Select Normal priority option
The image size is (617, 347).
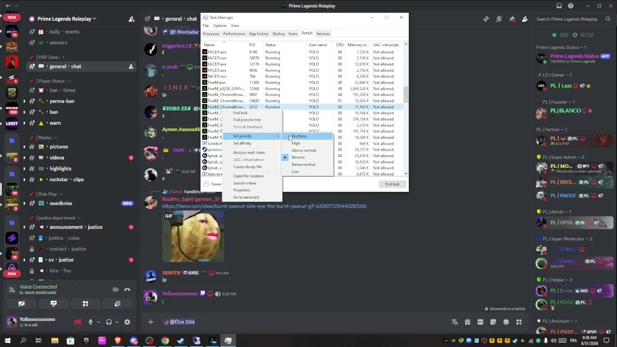tap(308, 158)
